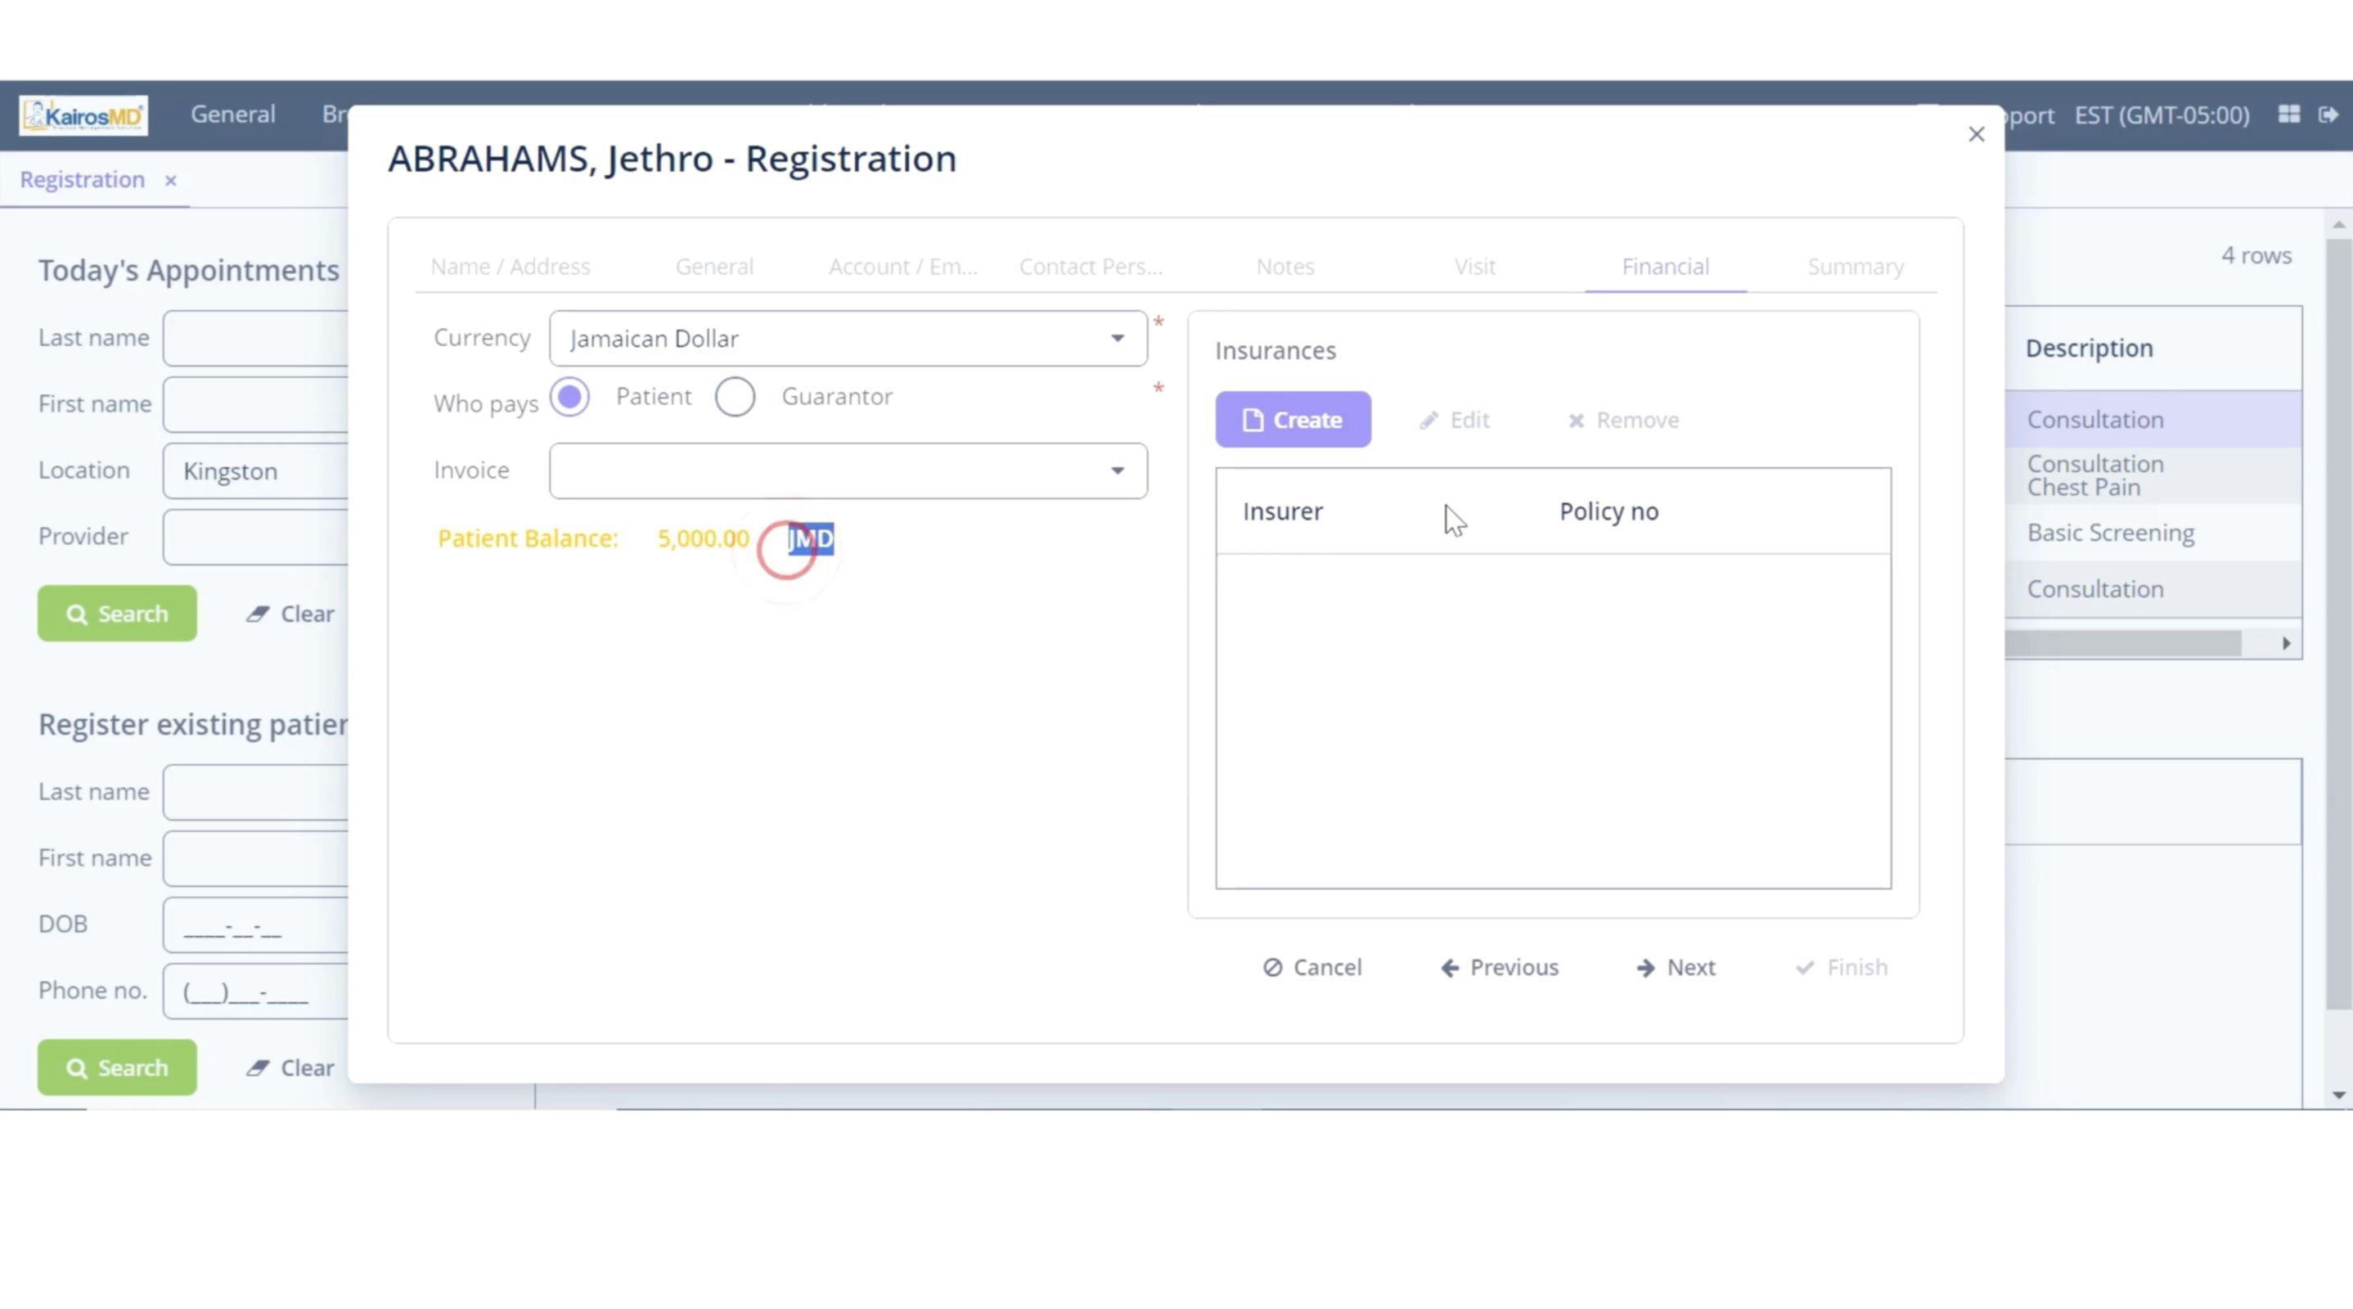
Task: Click the Remove insurance button
Action: click(x=1623, y=419)
